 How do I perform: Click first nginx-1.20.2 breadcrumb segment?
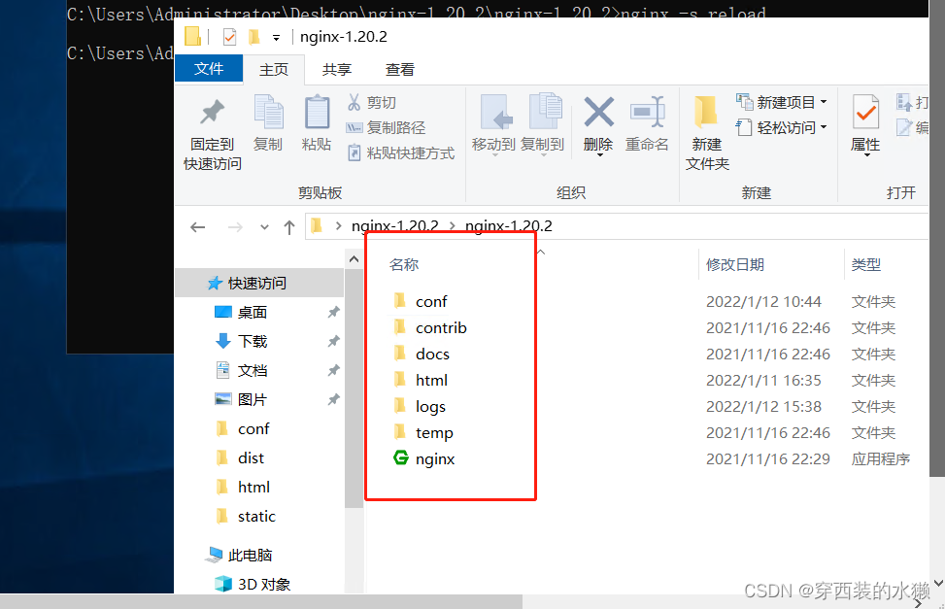(x=394, y=226)
